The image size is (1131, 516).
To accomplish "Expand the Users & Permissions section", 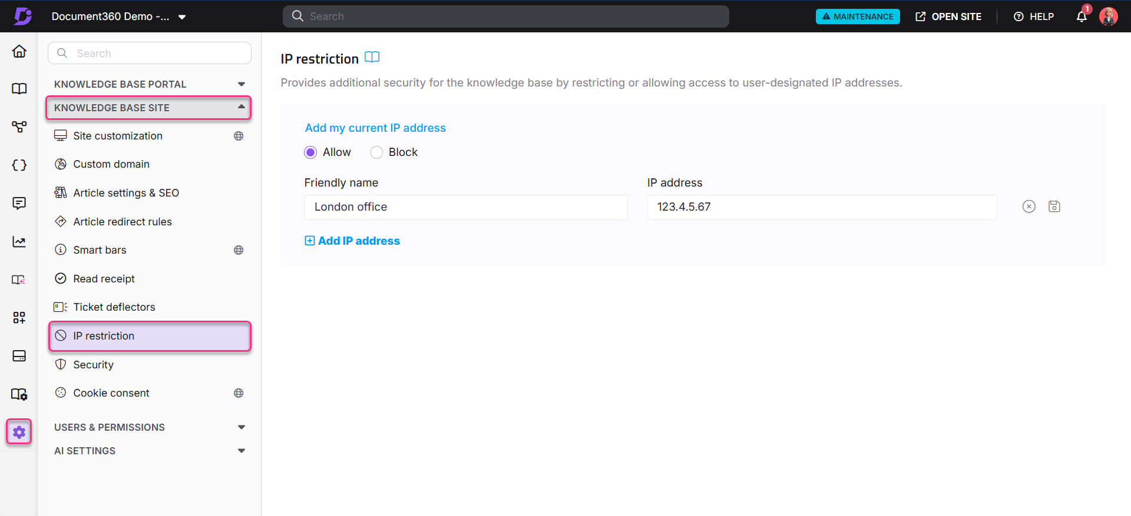I will pos(241,427).
